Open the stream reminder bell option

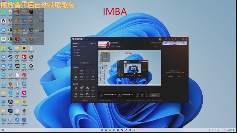(153, 43)
